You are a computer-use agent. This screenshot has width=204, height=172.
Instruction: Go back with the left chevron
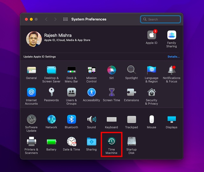tap(46, 19)
